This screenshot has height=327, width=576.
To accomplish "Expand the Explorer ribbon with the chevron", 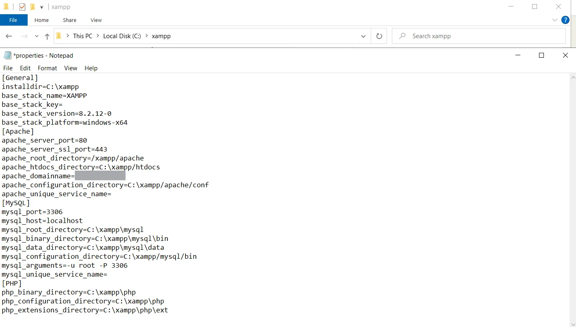I will [555, 20].
